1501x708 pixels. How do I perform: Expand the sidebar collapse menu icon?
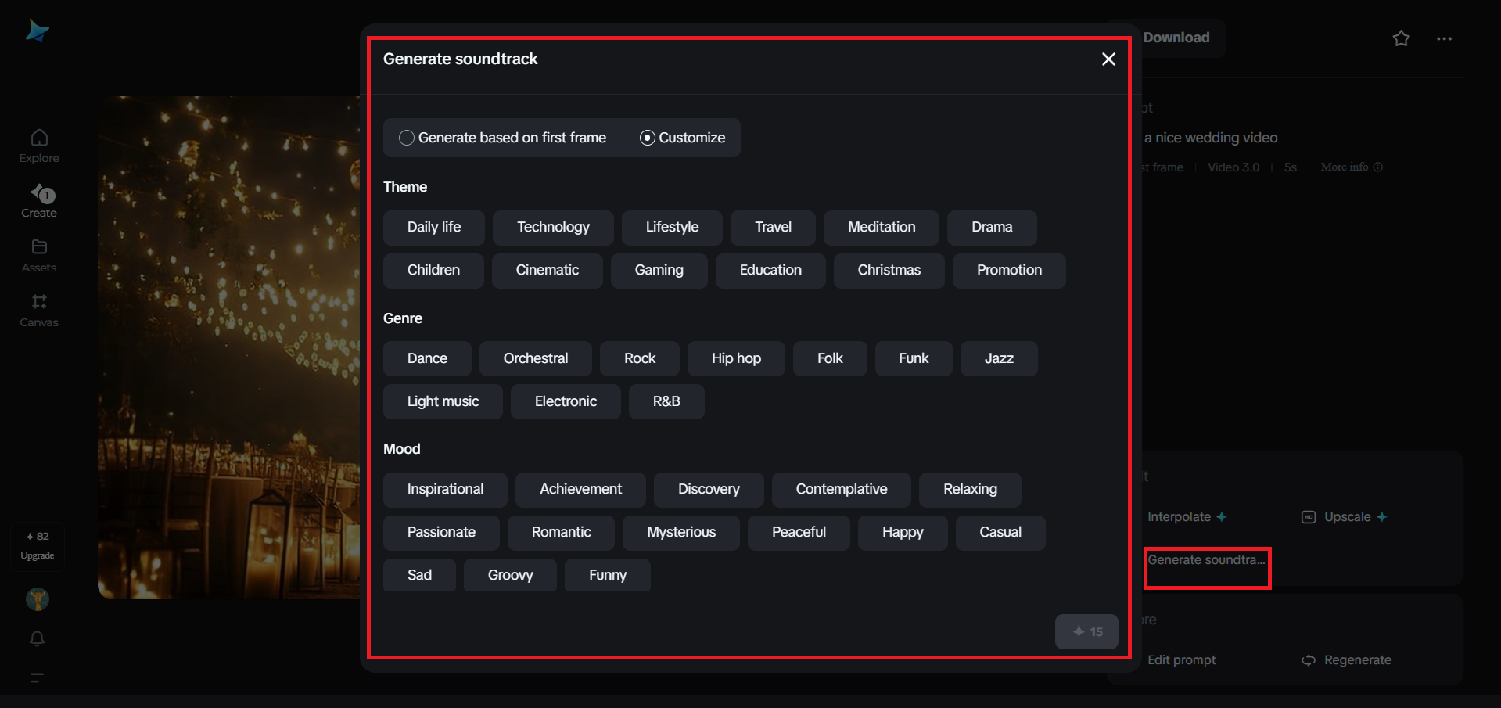click(37, 677)
